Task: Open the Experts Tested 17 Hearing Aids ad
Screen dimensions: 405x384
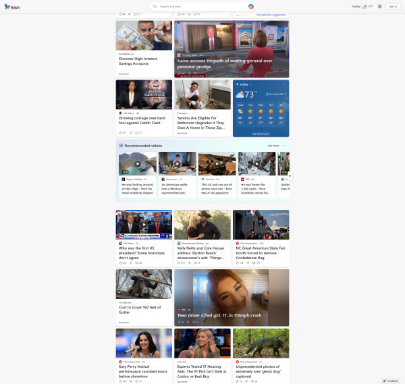Action: [x=202, y=371]
